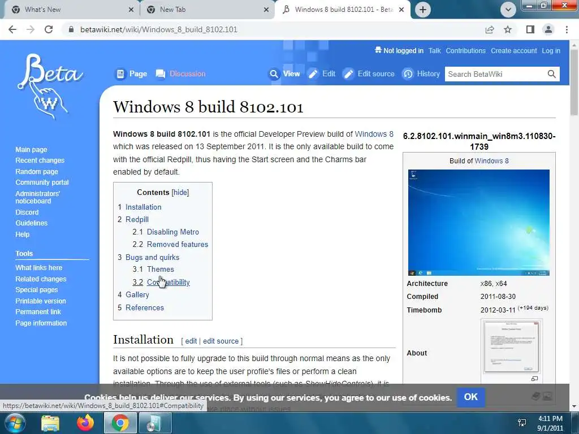
Task: Open the Guidelines link
Action: (x=32, y=223)
